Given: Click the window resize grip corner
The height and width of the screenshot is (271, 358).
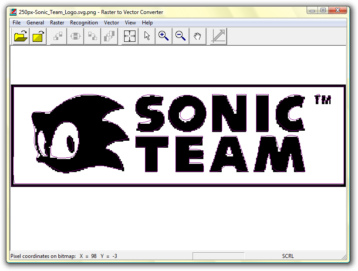Looking at the screenshot, I should [x=344, y=257].
